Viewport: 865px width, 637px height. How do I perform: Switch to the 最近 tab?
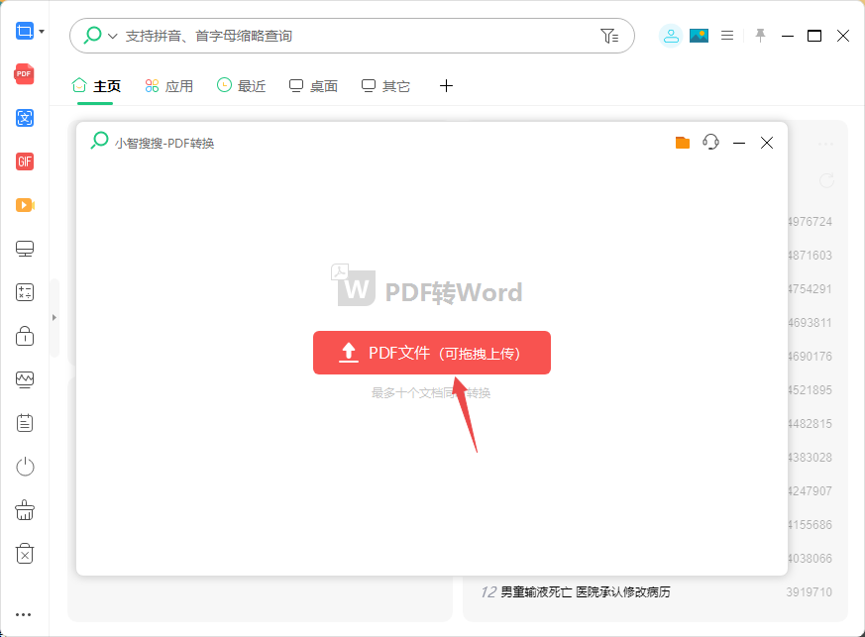(241, 86)
